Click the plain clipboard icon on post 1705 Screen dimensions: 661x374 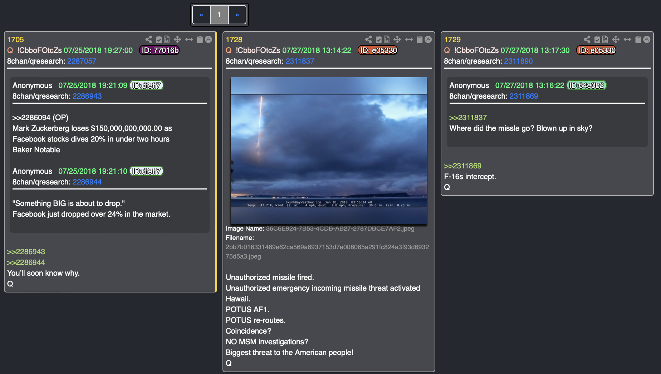pyautogui.click(x=200, y=39)
